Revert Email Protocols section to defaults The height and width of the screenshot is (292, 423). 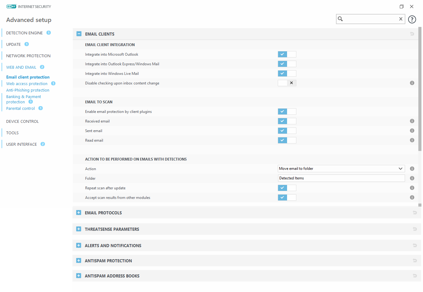click(x=415, y=213)
